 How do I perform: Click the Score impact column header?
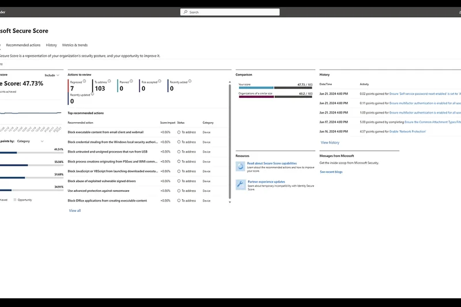pyautogui.click(x=168, y=123)
